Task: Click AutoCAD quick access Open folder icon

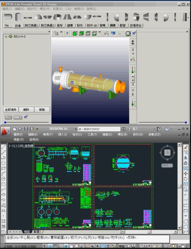Action: coord(20,129)
